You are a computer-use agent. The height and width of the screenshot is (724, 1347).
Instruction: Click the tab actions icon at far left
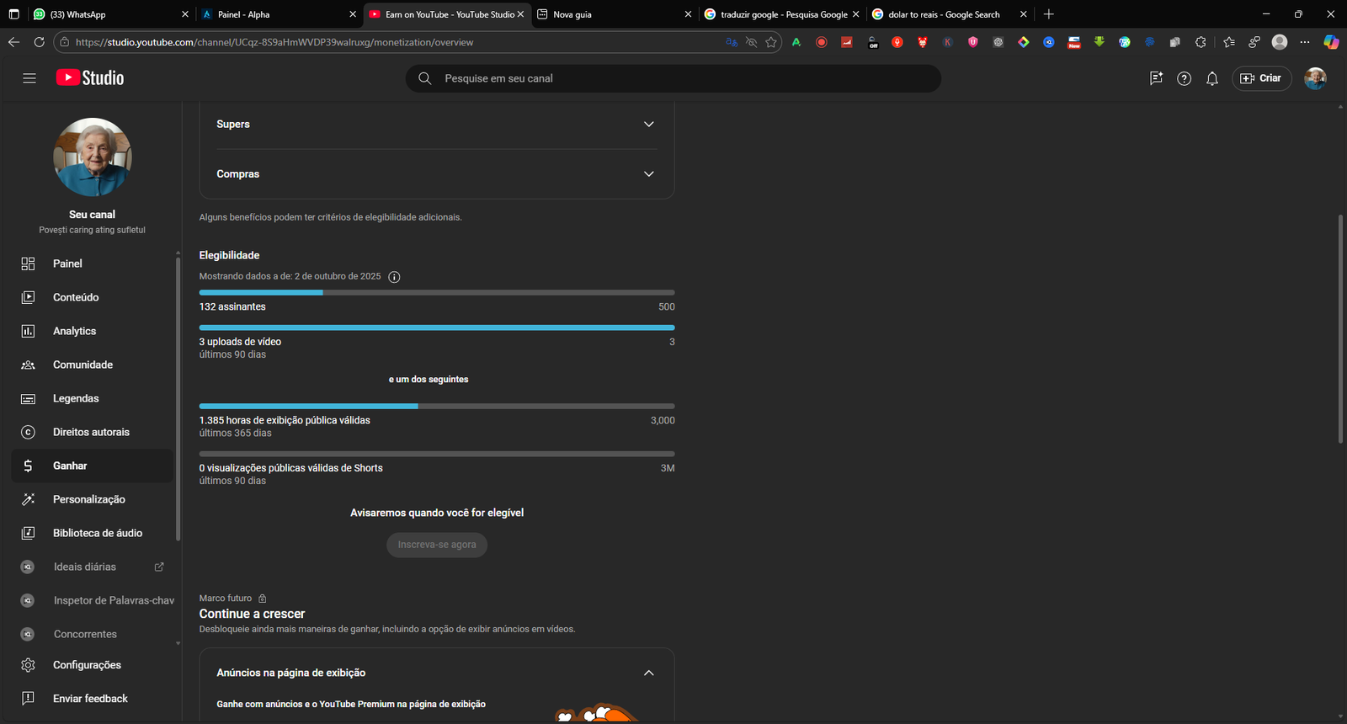coord(13,14)
